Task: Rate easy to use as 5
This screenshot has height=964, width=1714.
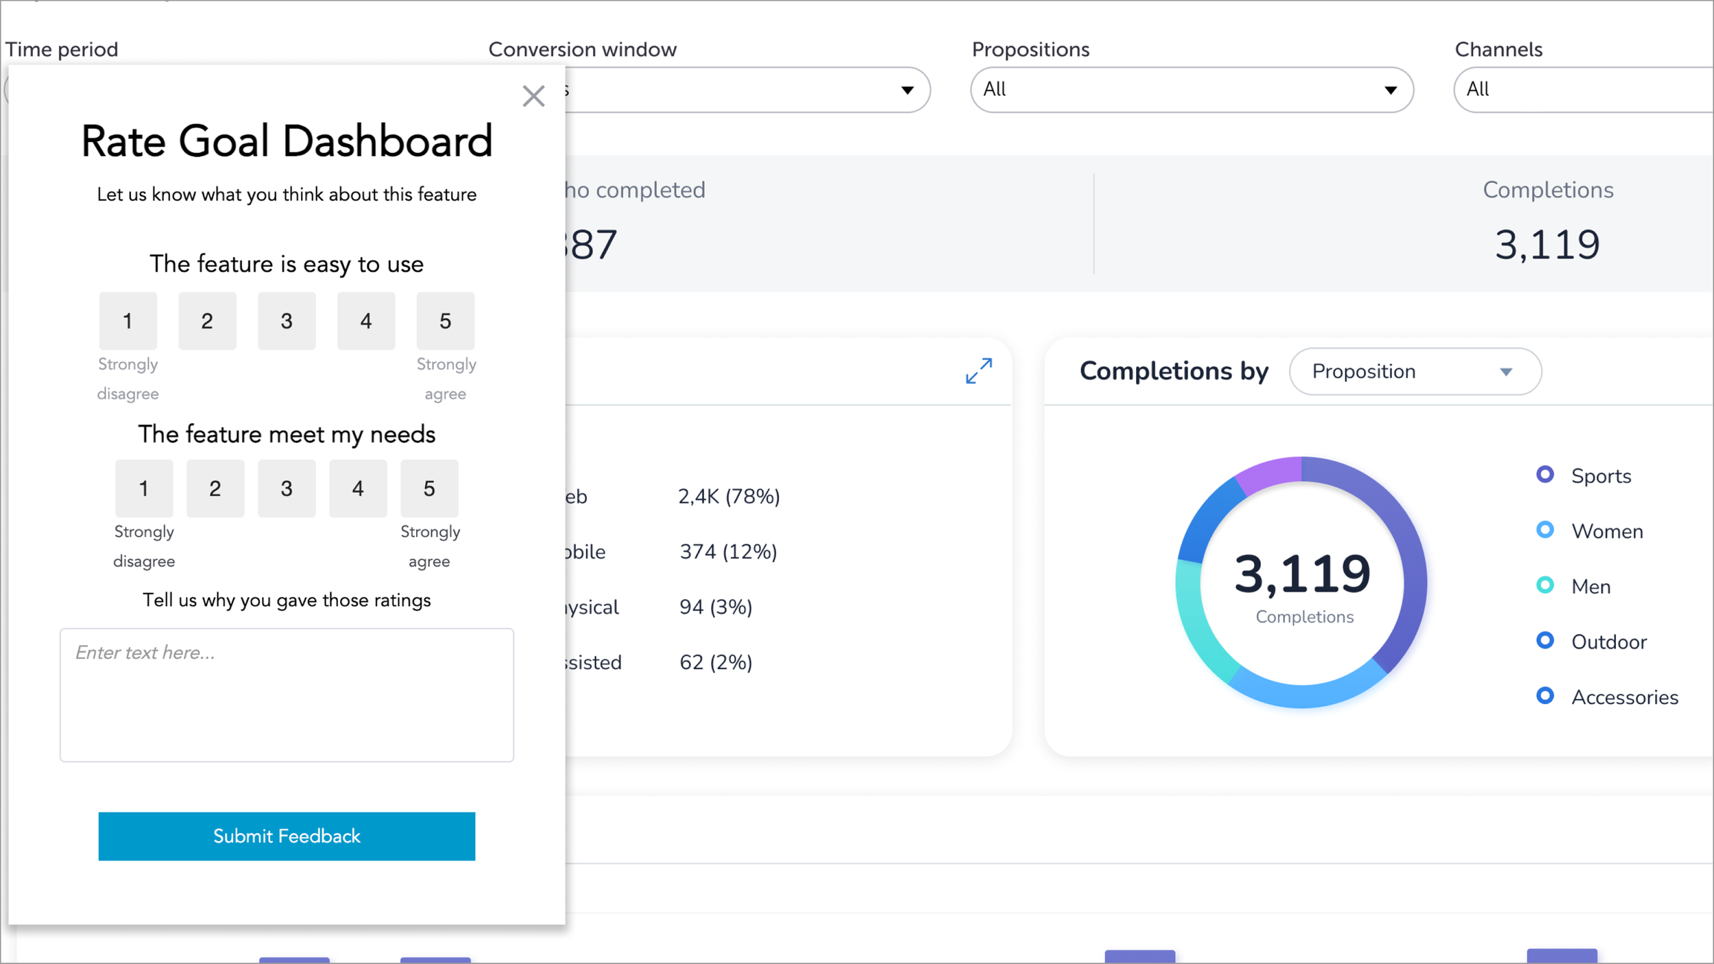Action: point(445,321)
